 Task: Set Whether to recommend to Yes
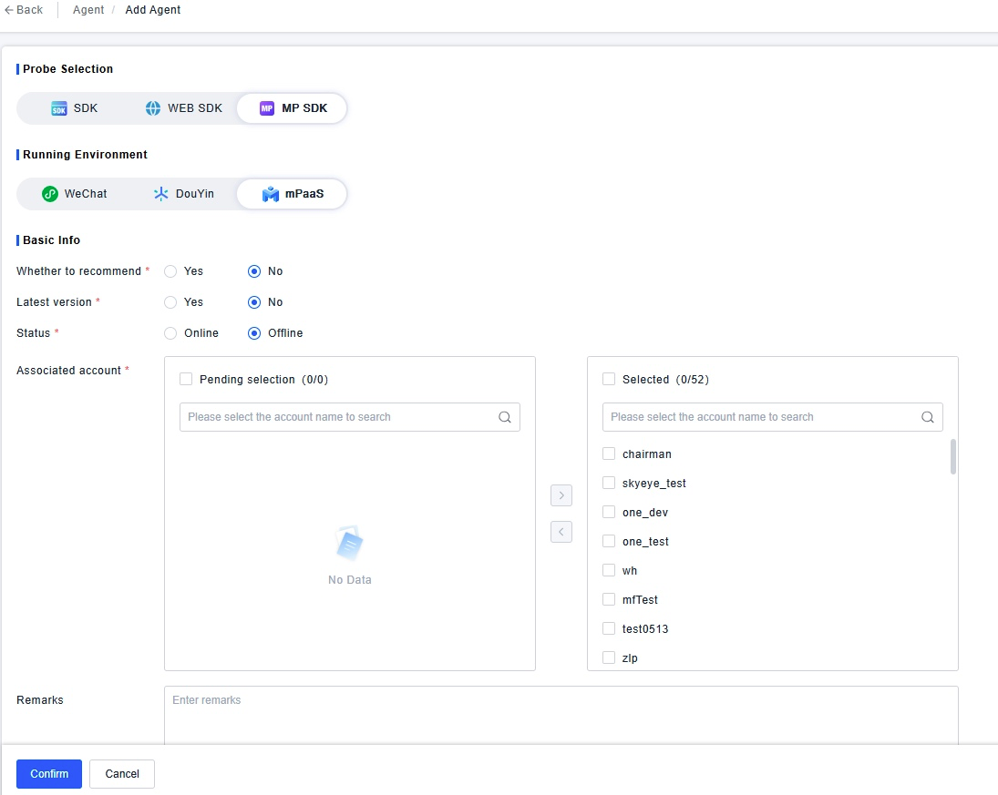coord(170,271)
